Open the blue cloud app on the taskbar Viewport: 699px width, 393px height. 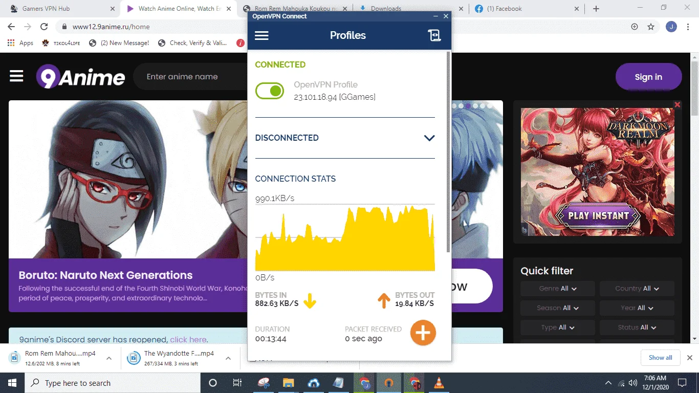pyautogui.click(x=313, y=383)
